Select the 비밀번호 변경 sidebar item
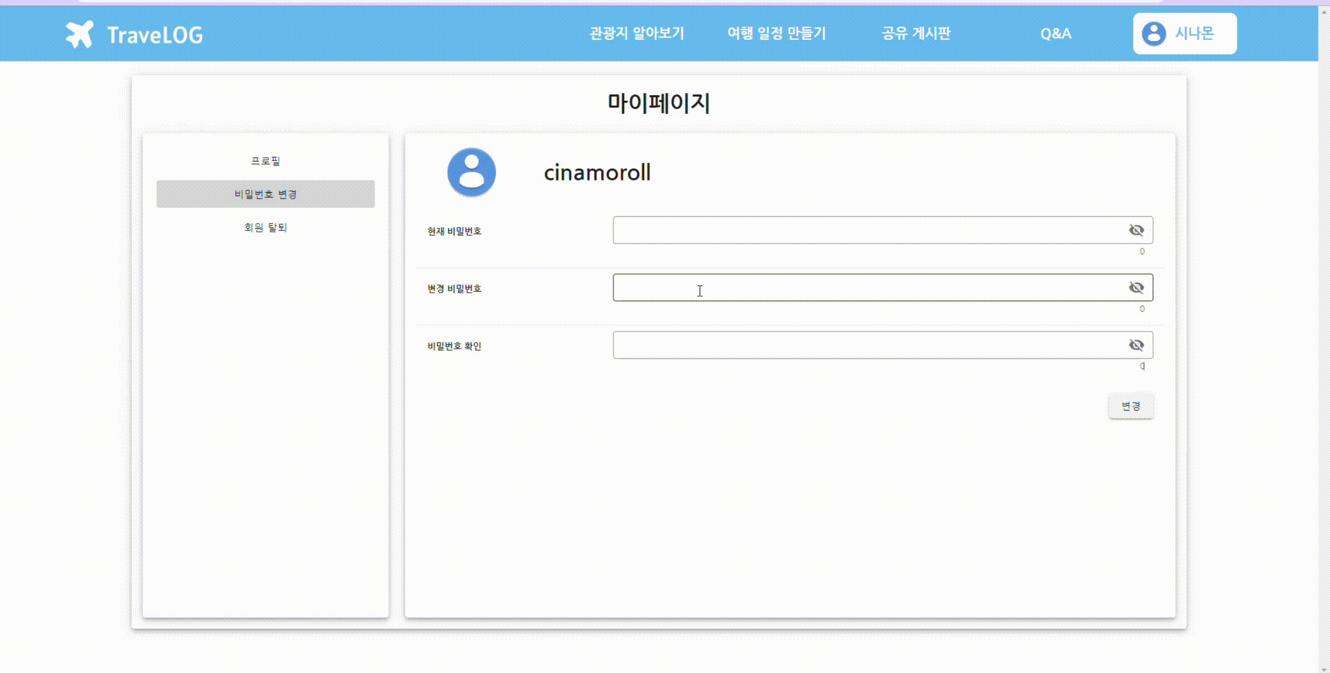Viewport: 1330px width, 673px height. 265,194
